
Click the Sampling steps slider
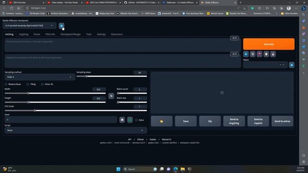[x=112, y=76]
